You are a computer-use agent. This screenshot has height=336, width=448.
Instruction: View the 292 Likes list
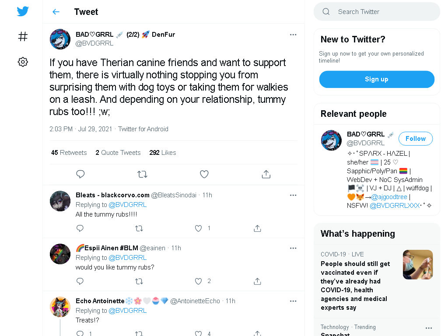(163, 153)
